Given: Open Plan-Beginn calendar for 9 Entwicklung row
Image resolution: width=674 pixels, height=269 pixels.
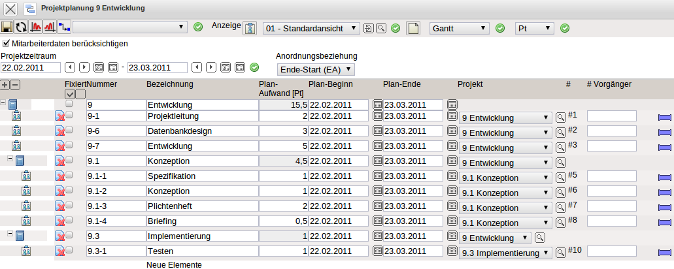Looking at the screenshot, I should point(377,104).
